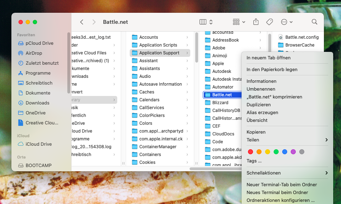This screenshot has width=341, height=204.
Task: Apply the orange tag color
Action: 259,152
